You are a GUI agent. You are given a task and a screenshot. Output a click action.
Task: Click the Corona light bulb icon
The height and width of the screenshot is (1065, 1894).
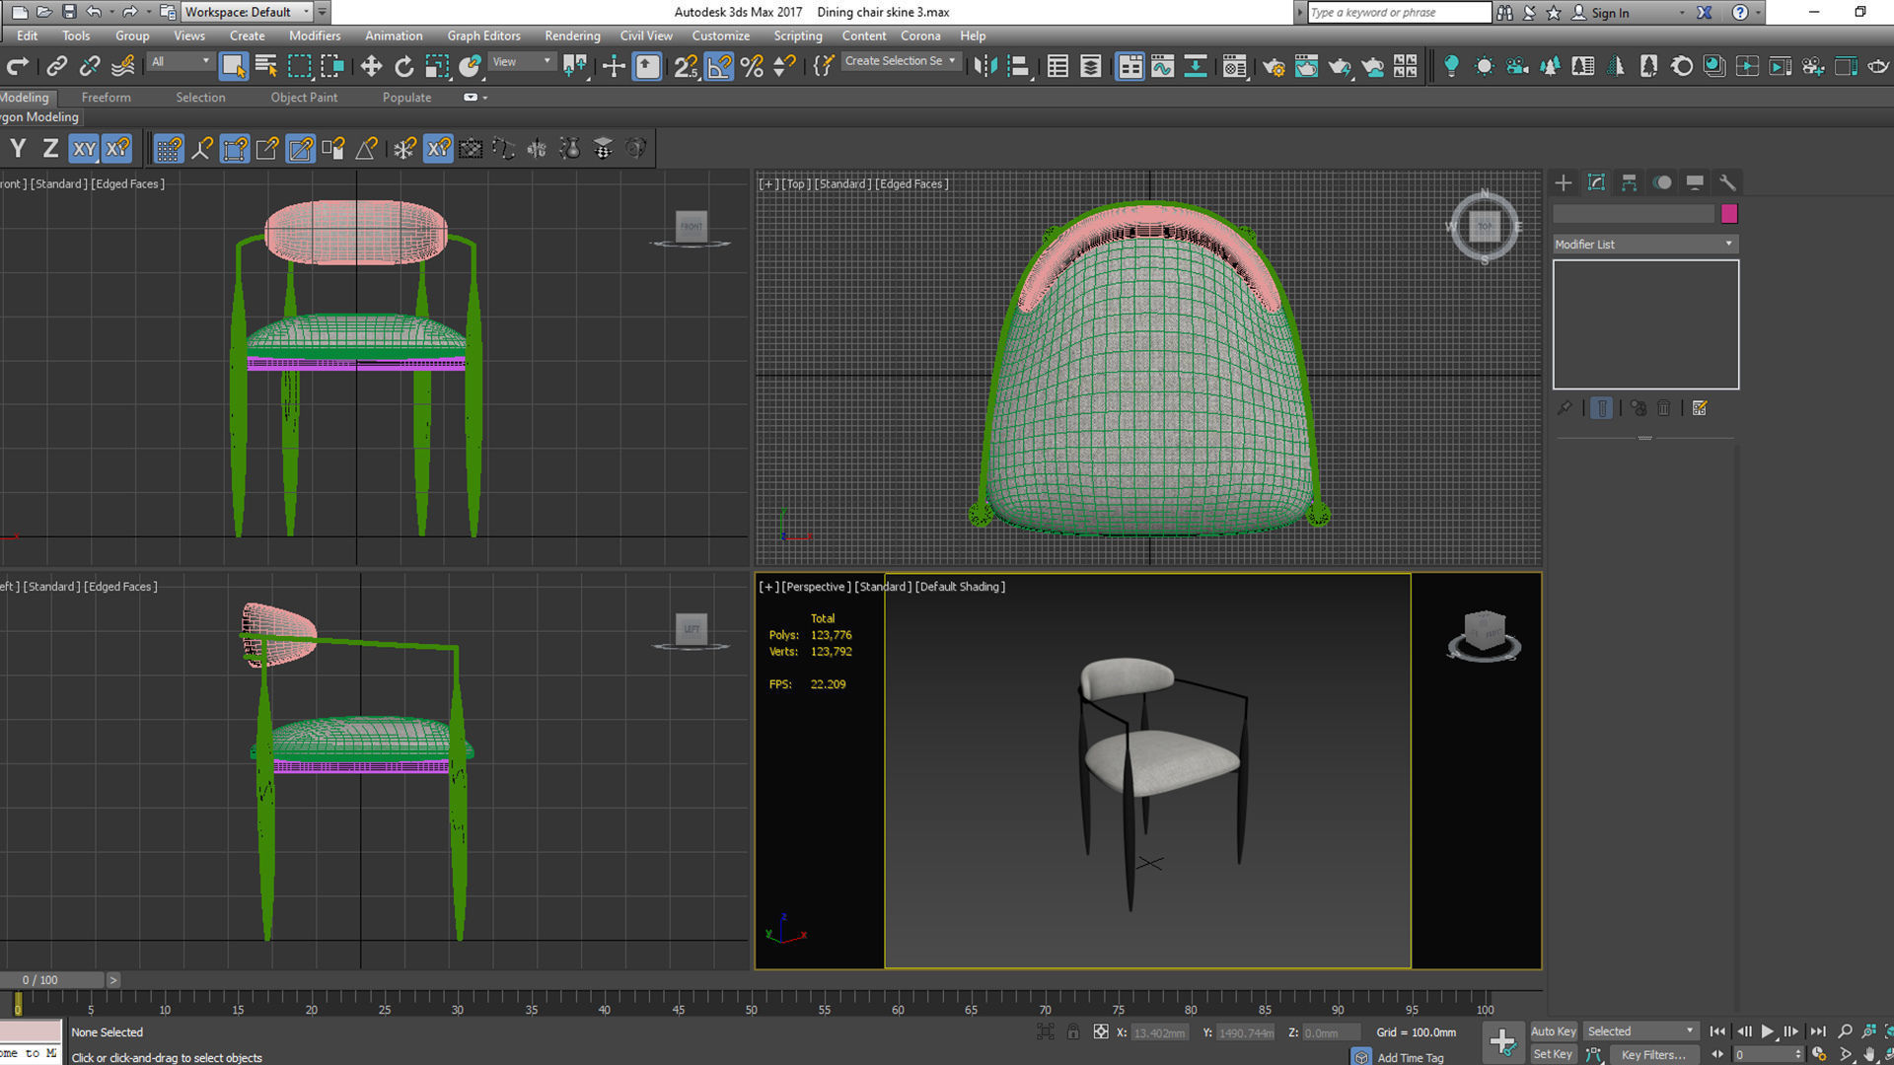(1451, 66)
